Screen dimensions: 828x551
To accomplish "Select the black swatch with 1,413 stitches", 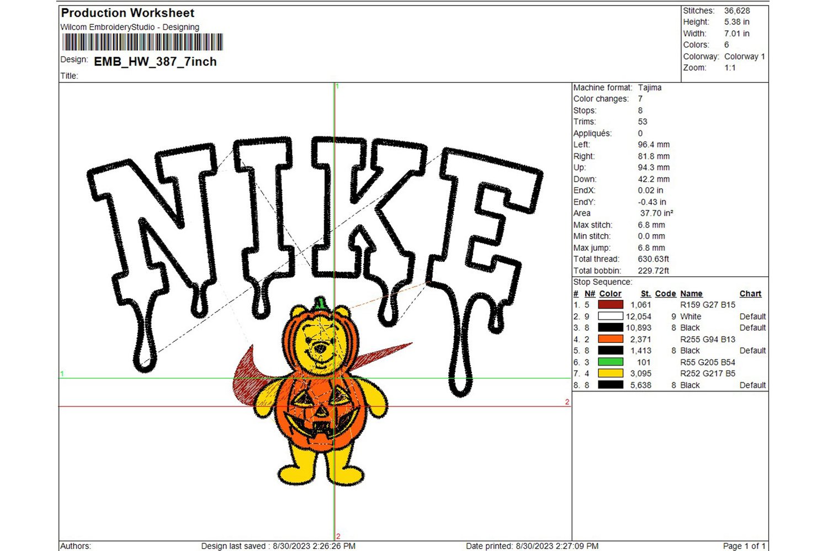I will click(x=611, y=351).
